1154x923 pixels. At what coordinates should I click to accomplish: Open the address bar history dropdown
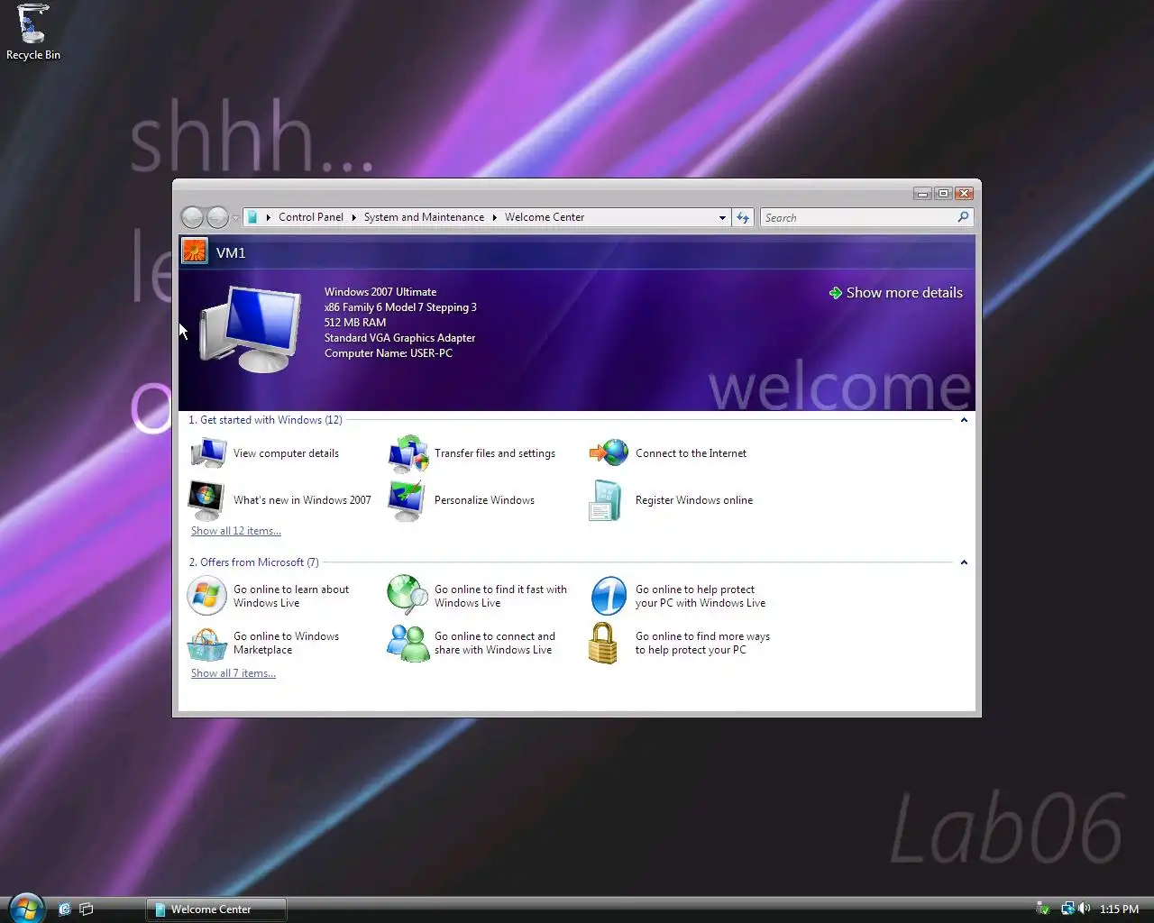pos(722,217)
